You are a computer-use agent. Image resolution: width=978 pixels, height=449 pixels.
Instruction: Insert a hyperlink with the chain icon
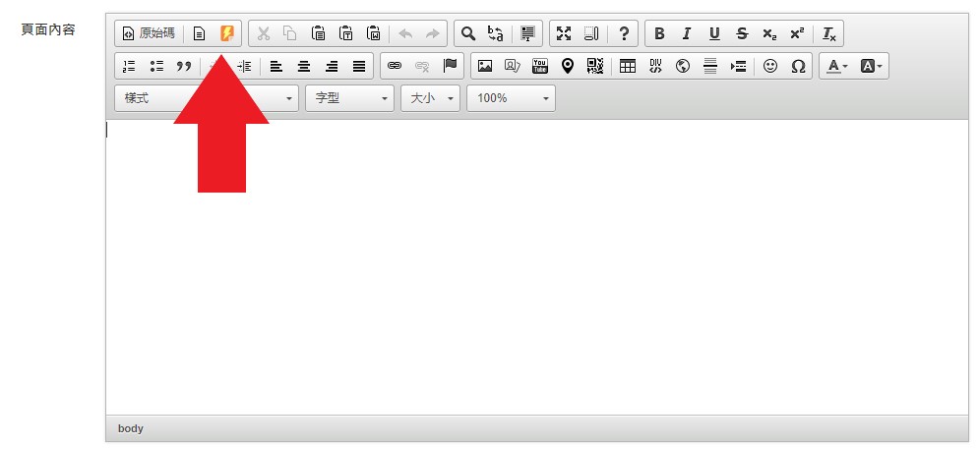(395, 66)
